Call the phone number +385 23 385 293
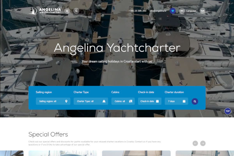The image size is (234, 156). click(137, 11)
